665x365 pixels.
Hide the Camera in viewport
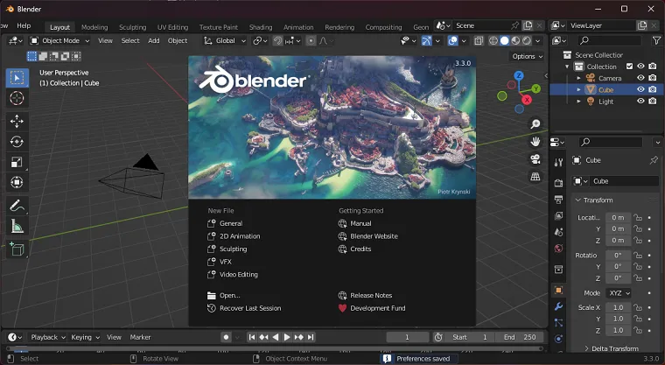[x=640, y=78]
